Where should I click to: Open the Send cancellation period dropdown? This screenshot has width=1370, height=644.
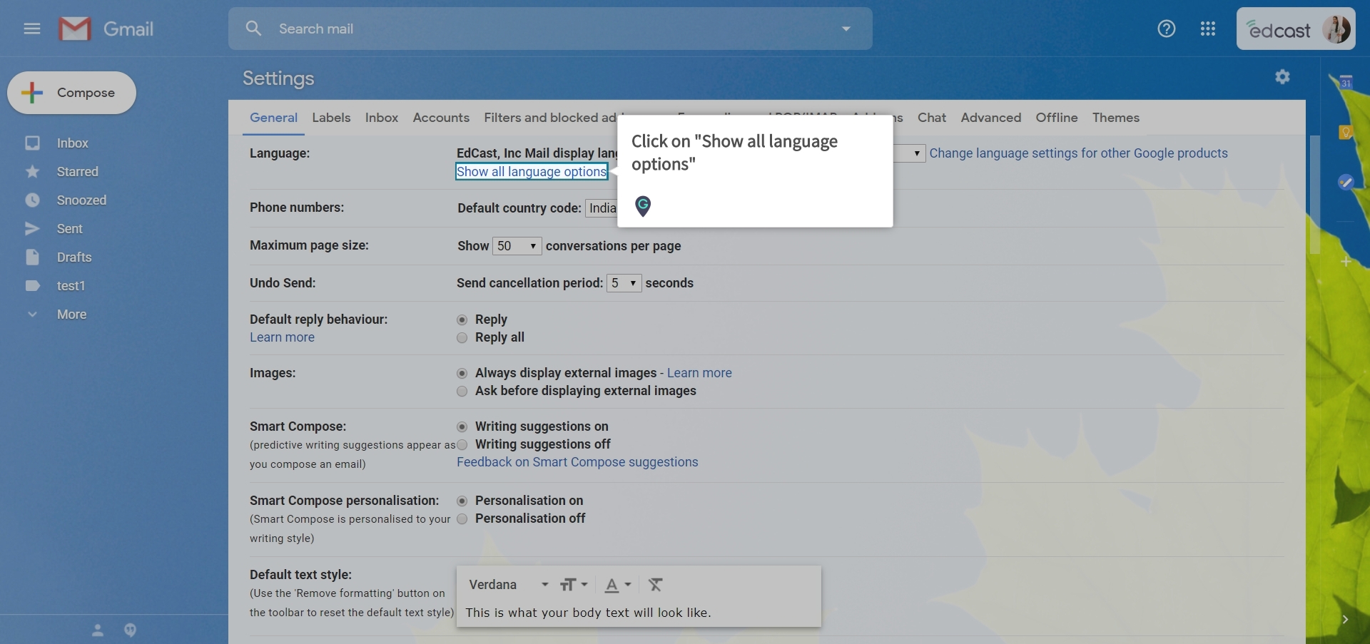624,282
